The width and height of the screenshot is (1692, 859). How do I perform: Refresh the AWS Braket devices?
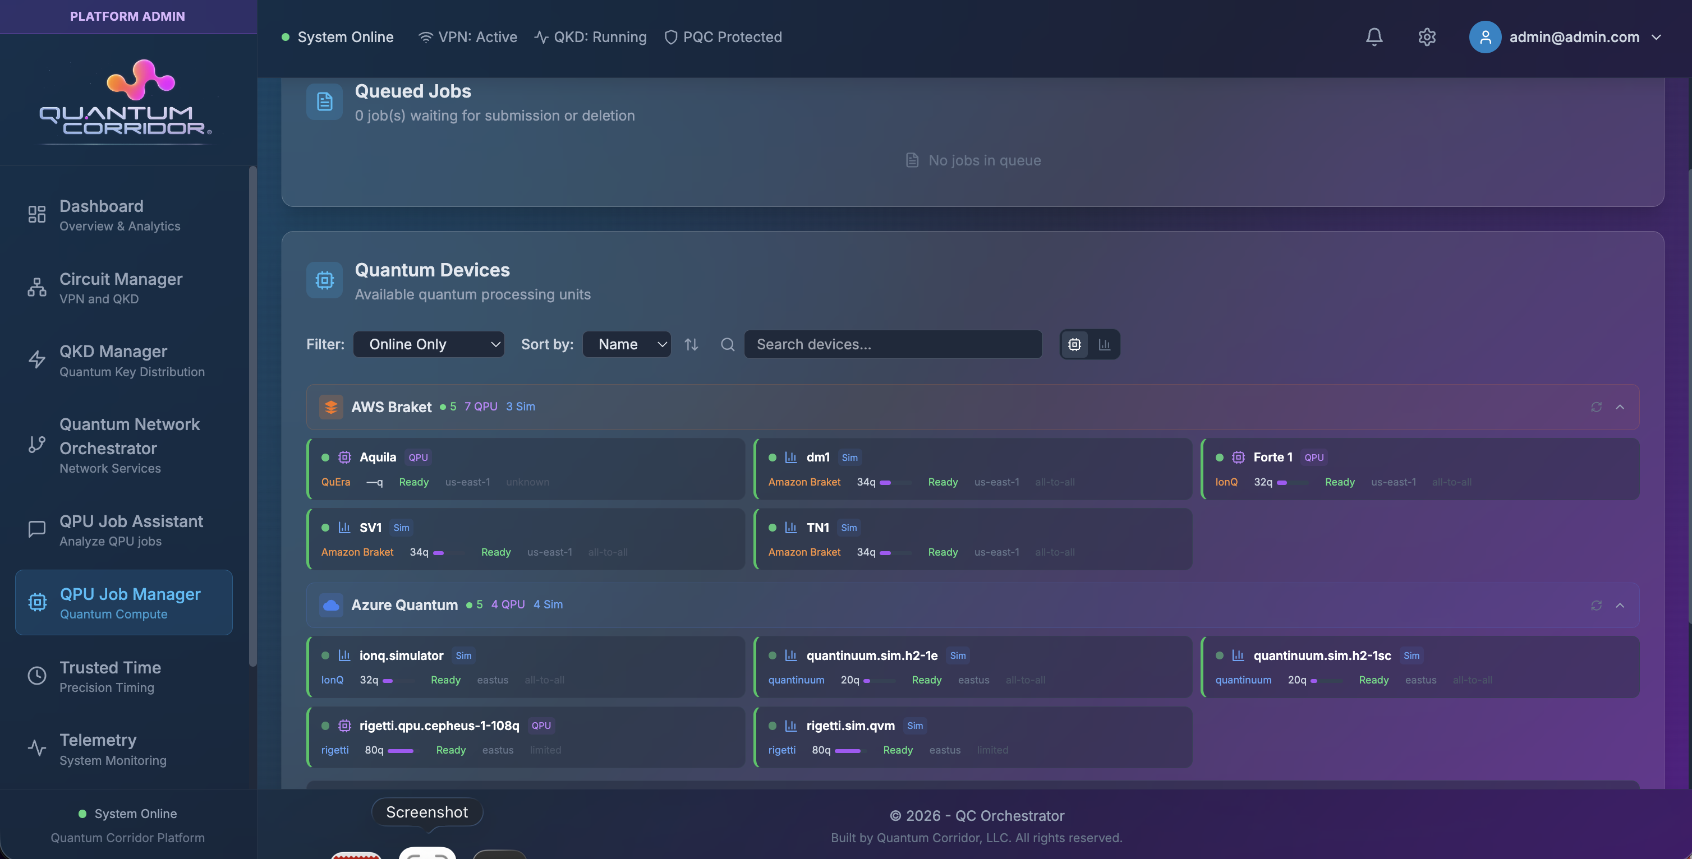point(1596,407)
